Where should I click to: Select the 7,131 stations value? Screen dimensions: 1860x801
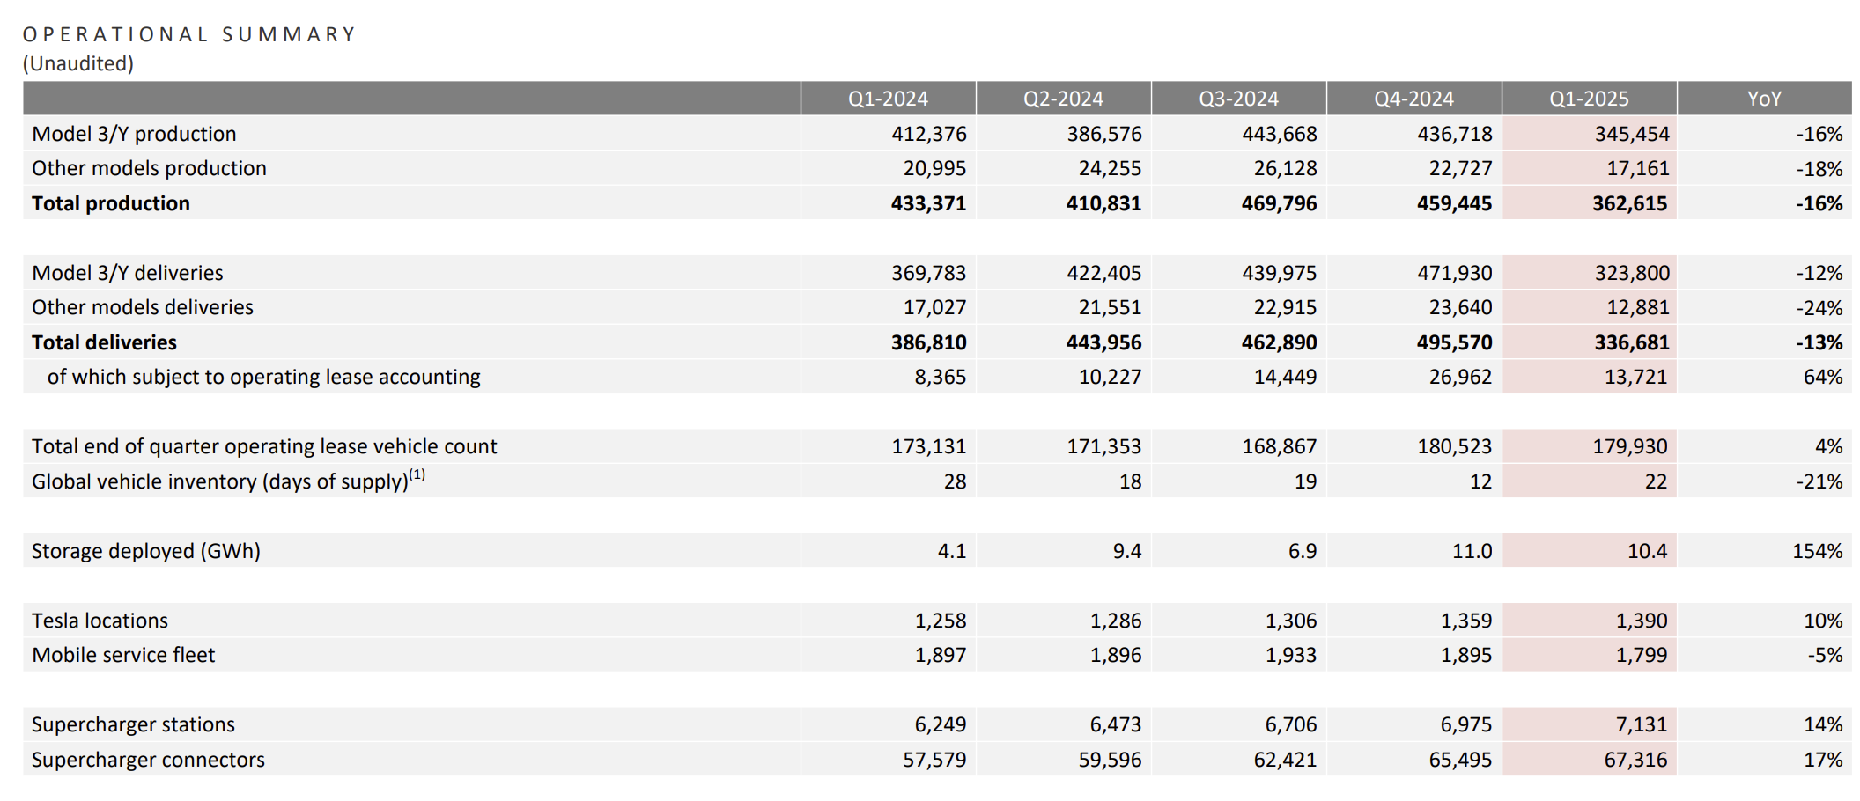tap(1642, 724)
